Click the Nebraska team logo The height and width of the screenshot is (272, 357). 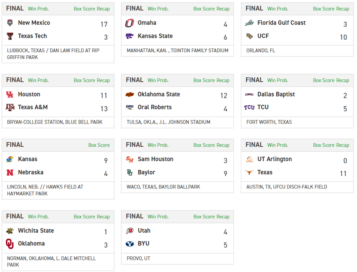tap(10, 172)
